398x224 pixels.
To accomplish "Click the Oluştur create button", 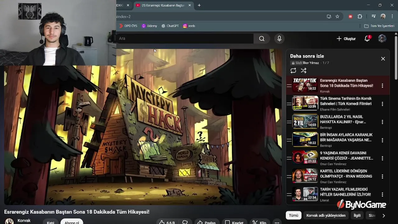I will 346,39.
